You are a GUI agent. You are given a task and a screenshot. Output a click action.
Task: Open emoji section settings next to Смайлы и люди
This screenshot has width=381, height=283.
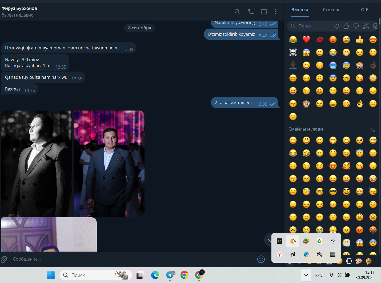373,130
